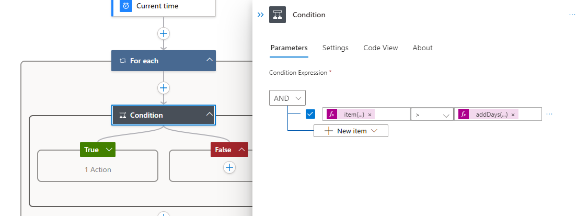577x216 pixels.
Task: Uncheck the condition row checkbox
Action: 310,114
